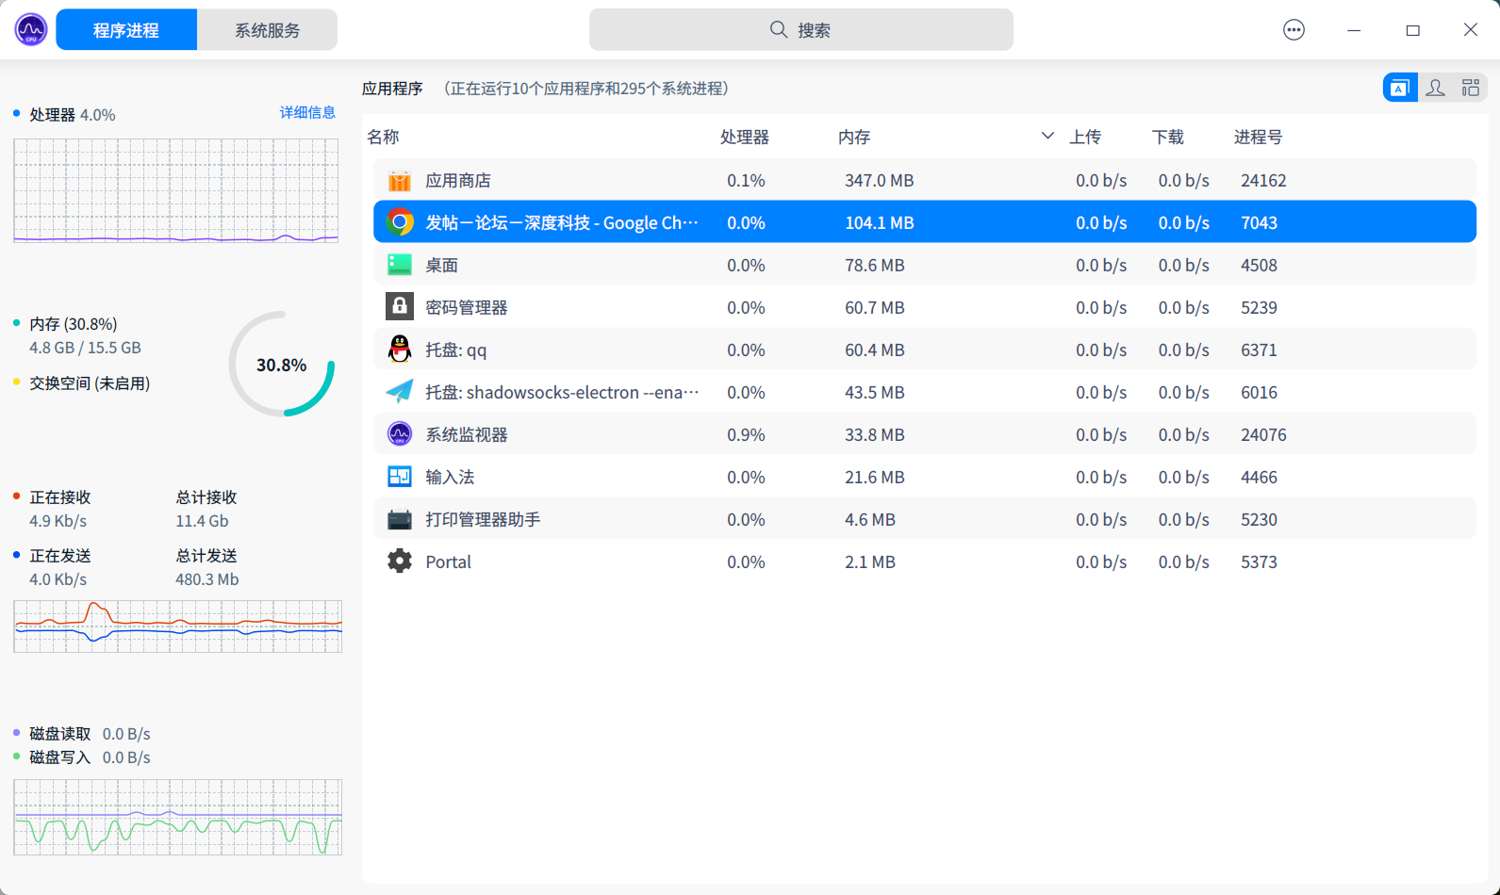The image size is (1500, 895).
Task: Show only applications filter button
Action: click(x=1399, y=88)
